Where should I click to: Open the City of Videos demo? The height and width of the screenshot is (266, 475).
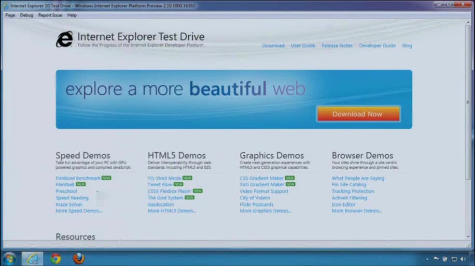click(x=255, y=198)
